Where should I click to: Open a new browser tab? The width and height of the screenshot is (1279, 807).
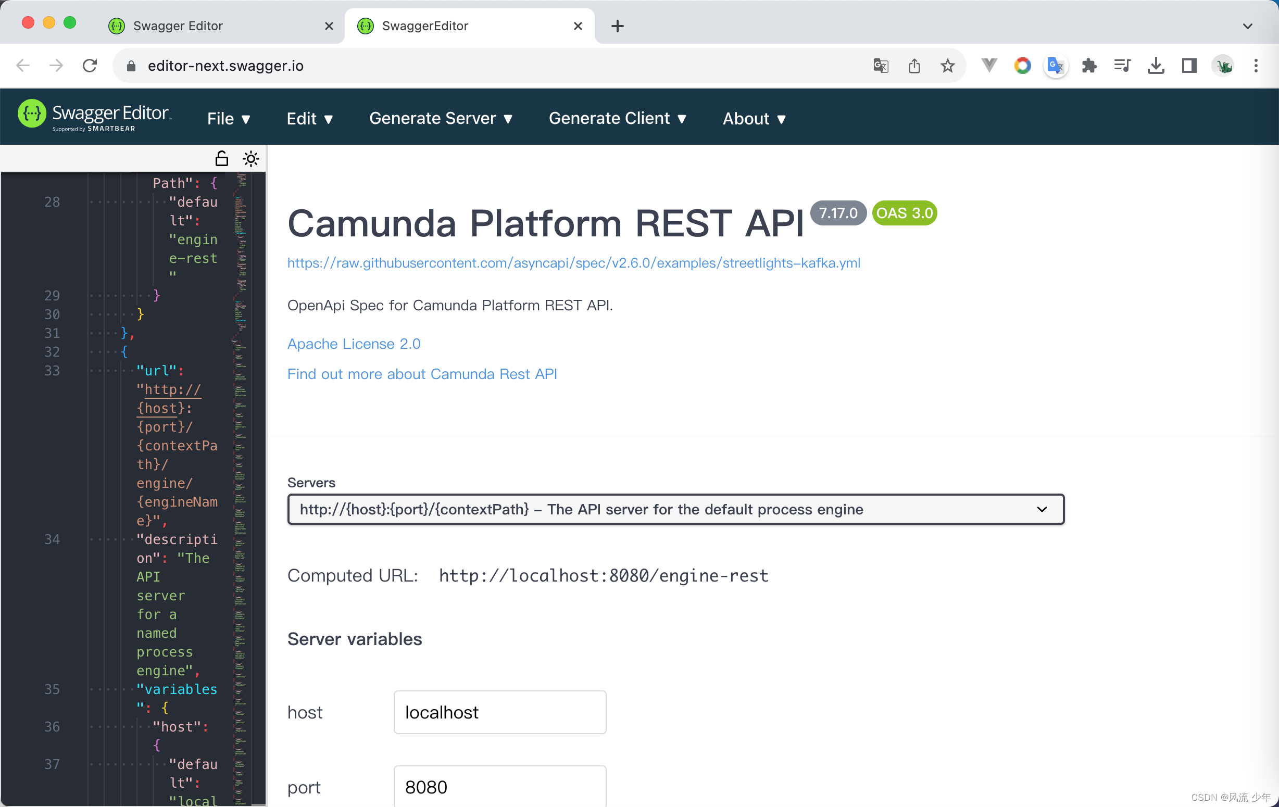coord(617,26)
